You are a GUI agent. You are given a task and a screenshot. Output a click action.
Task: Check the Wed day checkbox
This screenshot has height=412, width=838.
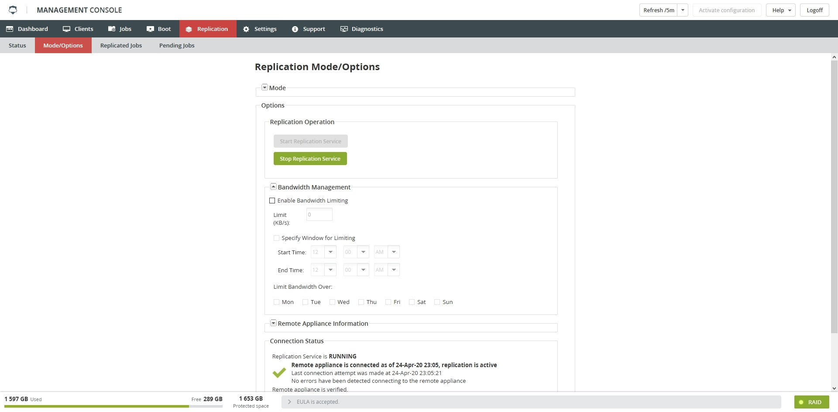click(332, 302)
